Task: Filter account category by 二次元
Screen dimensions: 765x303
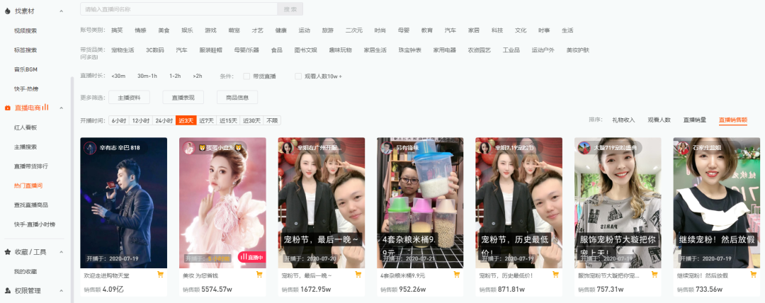Action: click(354, 30)
